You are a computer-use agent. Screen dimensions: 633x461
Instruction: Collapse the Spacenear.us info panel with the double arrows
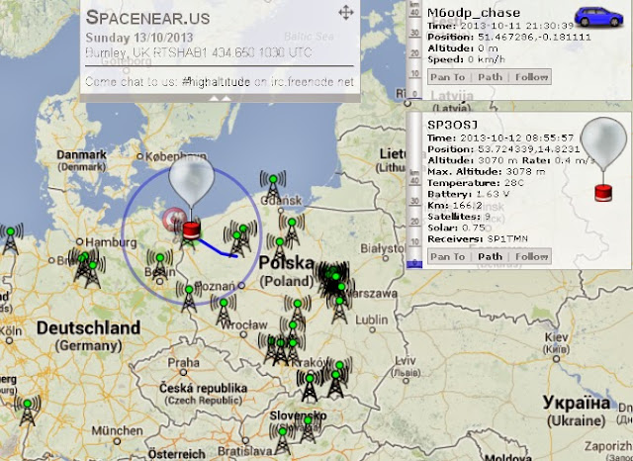220,98
